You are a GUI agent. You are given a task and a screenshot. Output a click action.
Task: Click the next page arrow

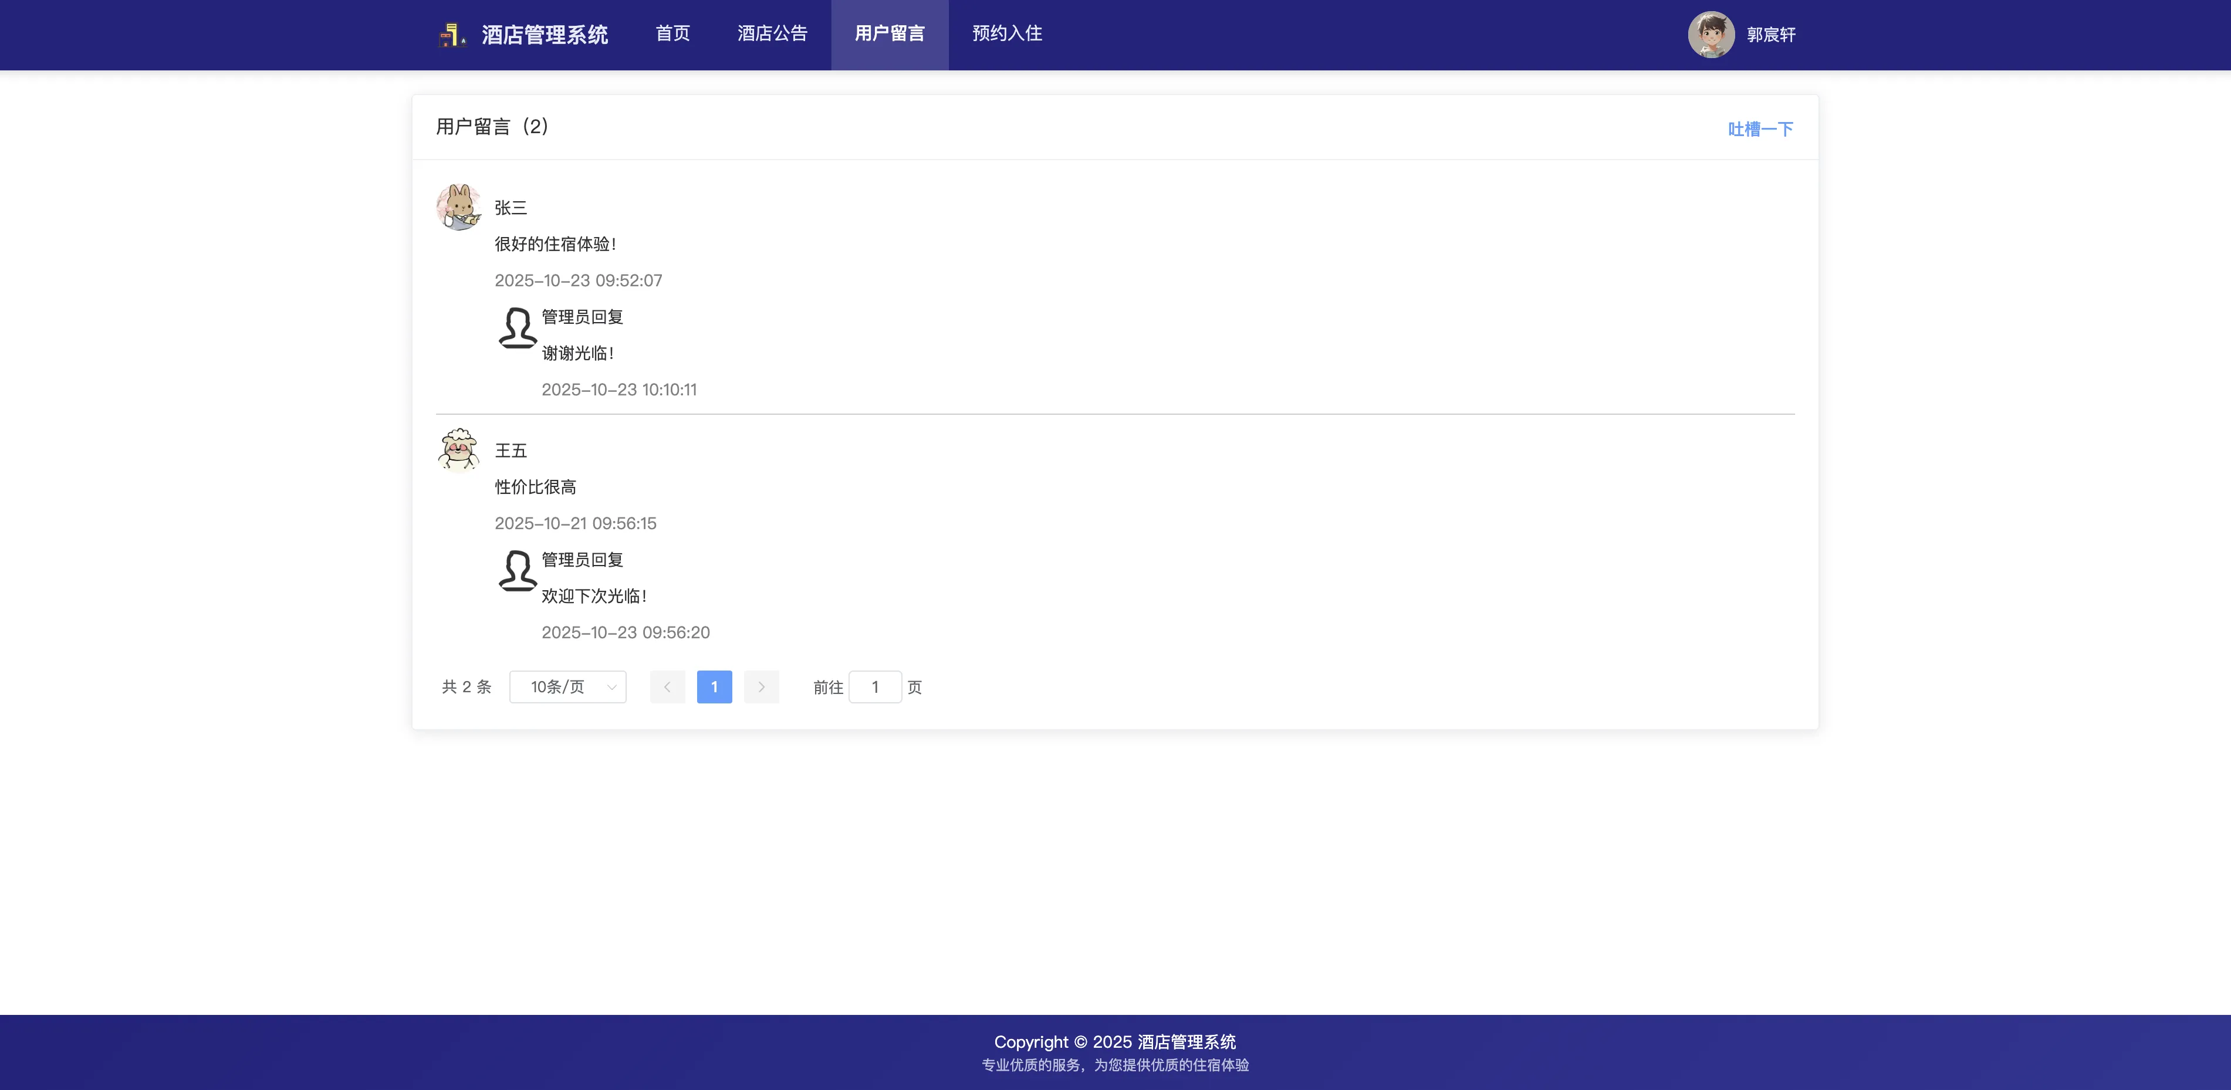[x=761, y=686]
